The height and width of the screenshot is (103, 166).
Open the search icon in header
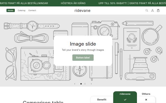pos(147,10)
